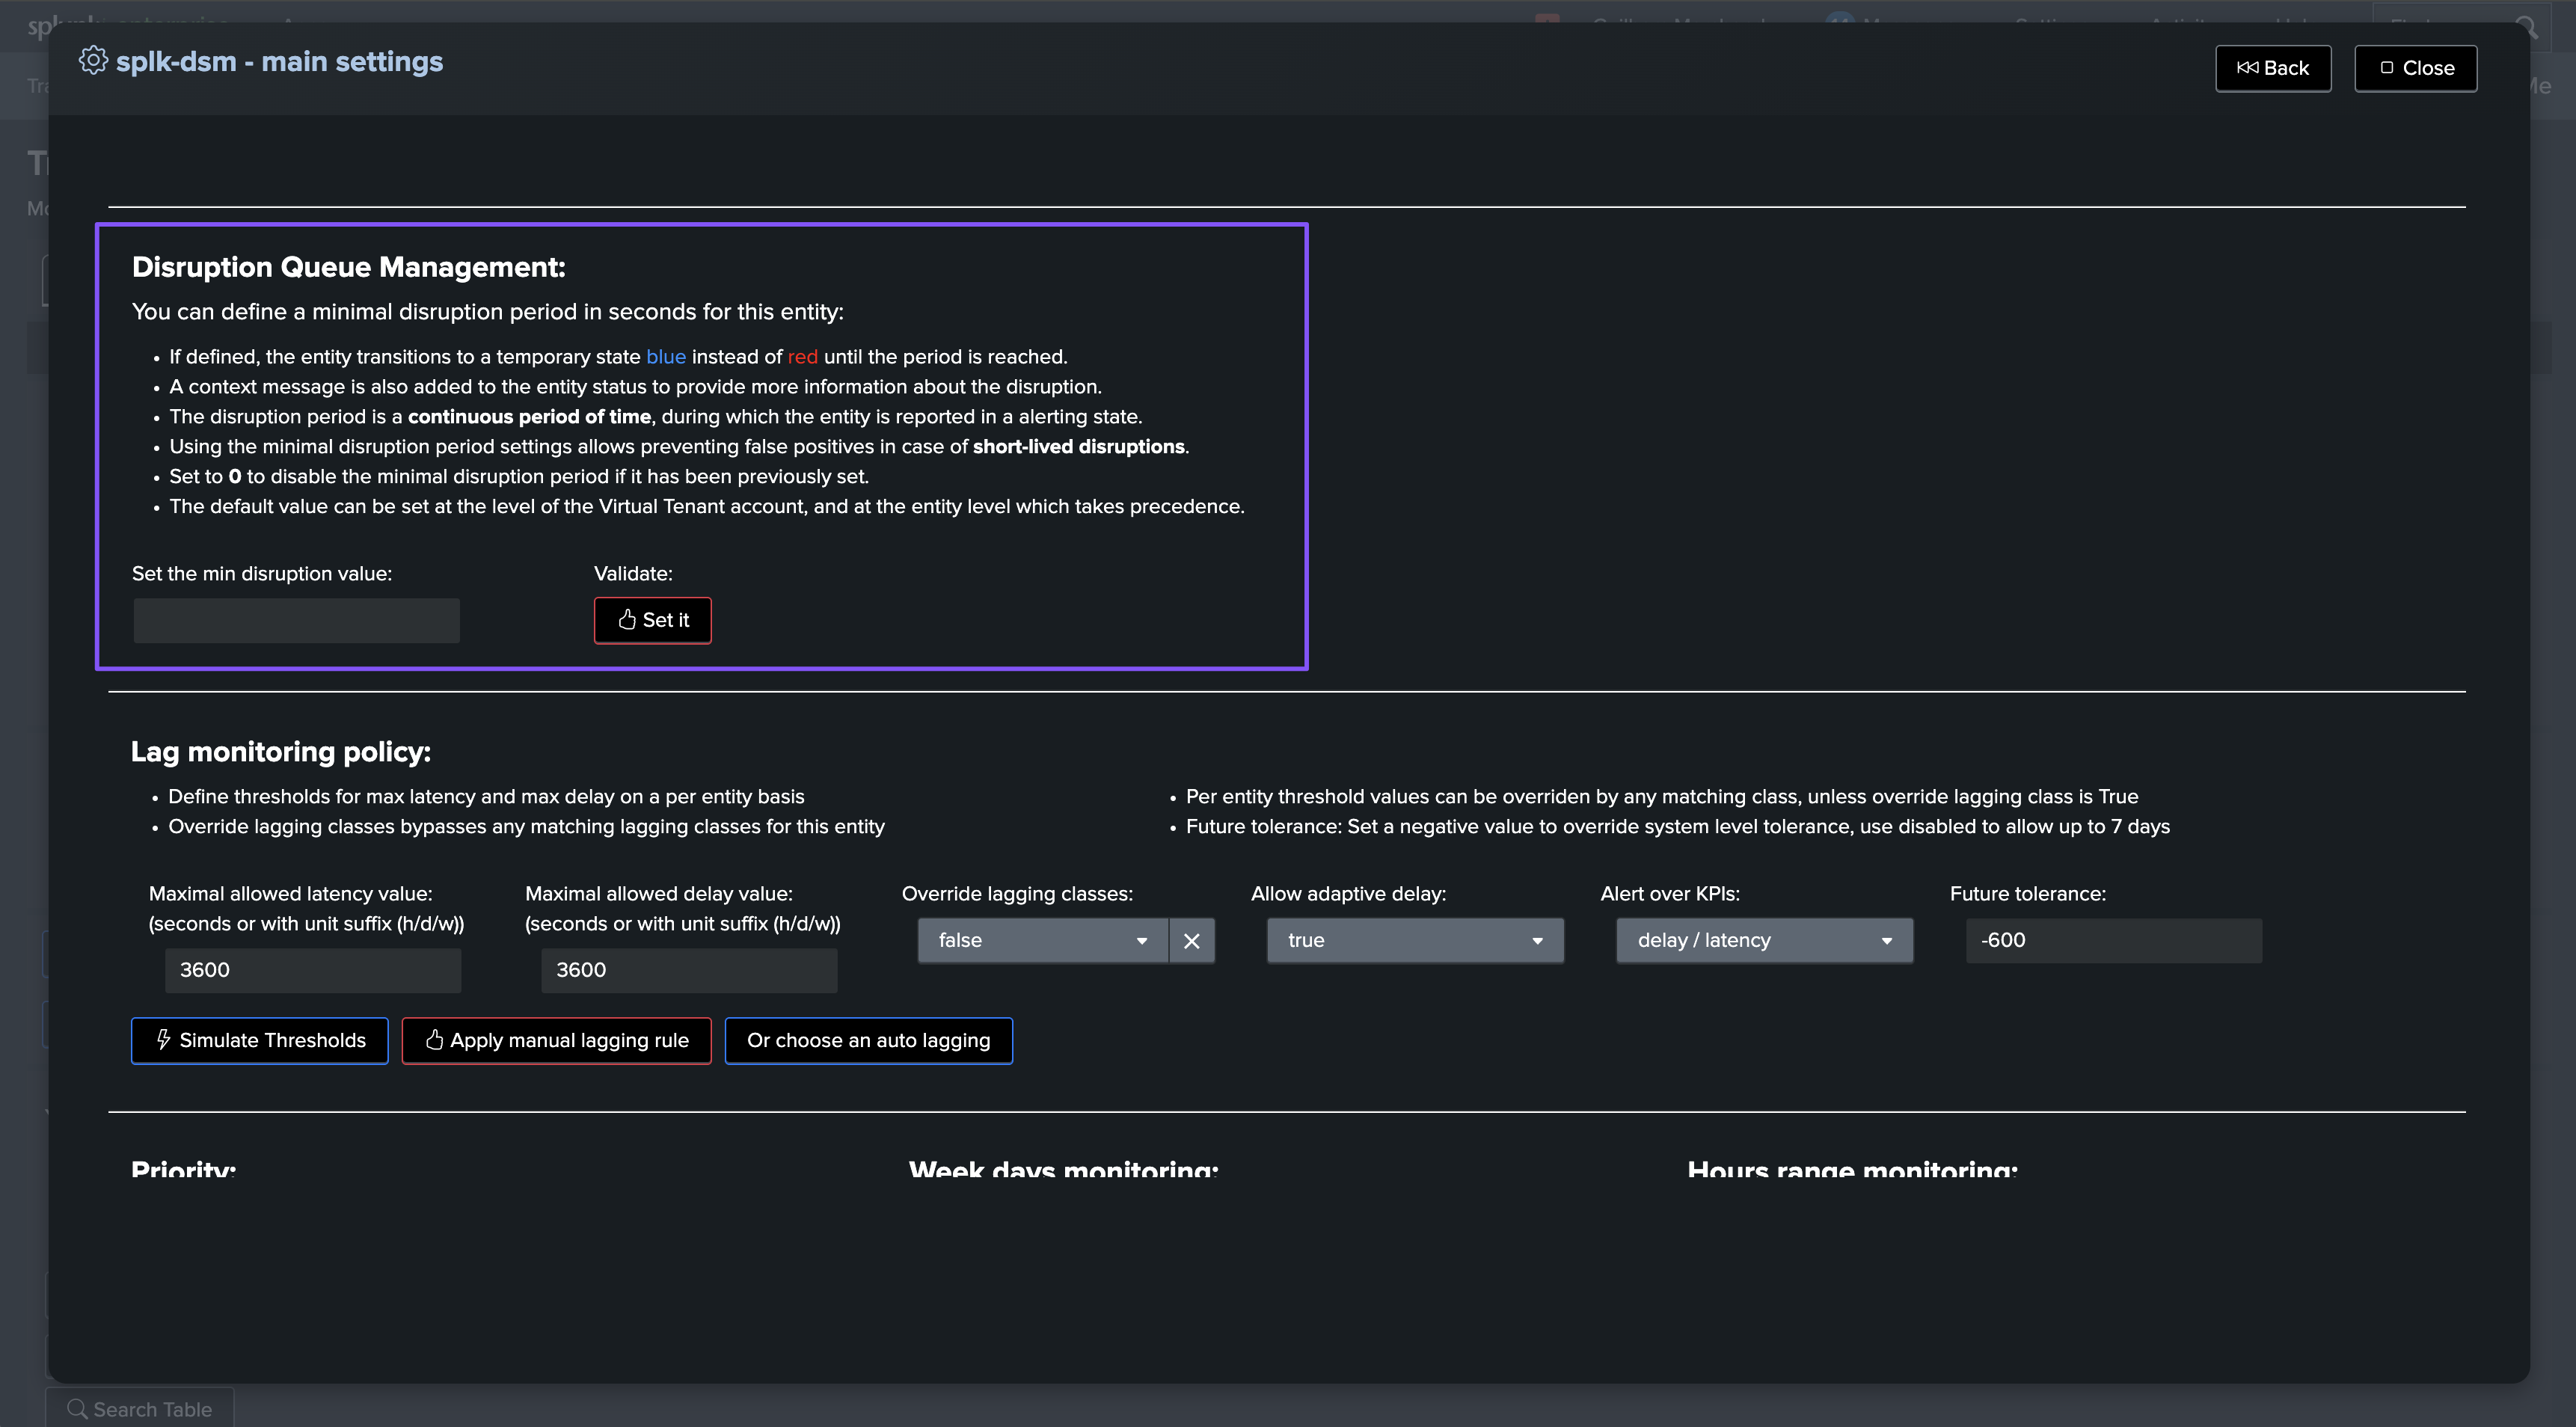
Task: Click the min disruption value input
Action: click(x=296, y=620)
